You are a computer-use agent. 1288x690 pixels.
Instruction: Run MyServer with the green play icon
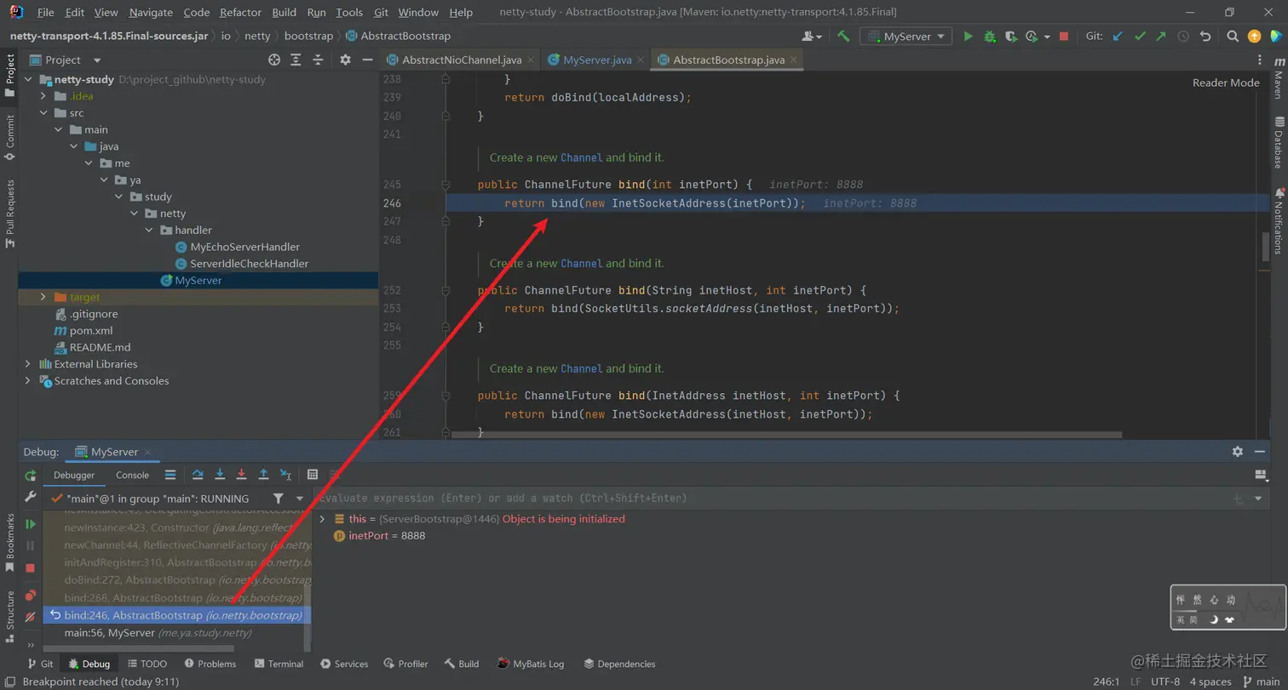968,37
